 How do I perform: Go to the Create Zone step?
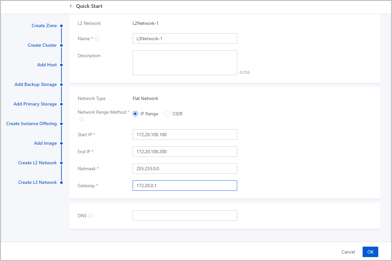point(44,25)
